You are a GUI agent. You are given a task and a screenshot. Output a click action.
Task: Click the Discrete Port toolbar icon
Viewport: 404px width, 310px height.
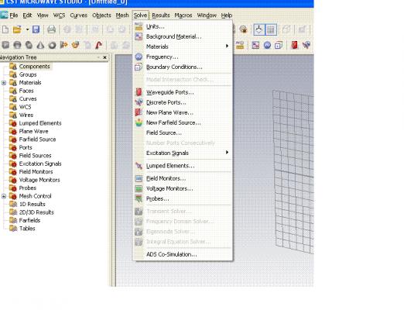click(306, 45)
